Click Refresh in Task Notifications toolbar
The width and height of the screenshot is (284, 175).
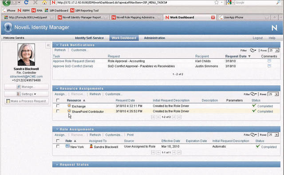click(x=60, y=50)
